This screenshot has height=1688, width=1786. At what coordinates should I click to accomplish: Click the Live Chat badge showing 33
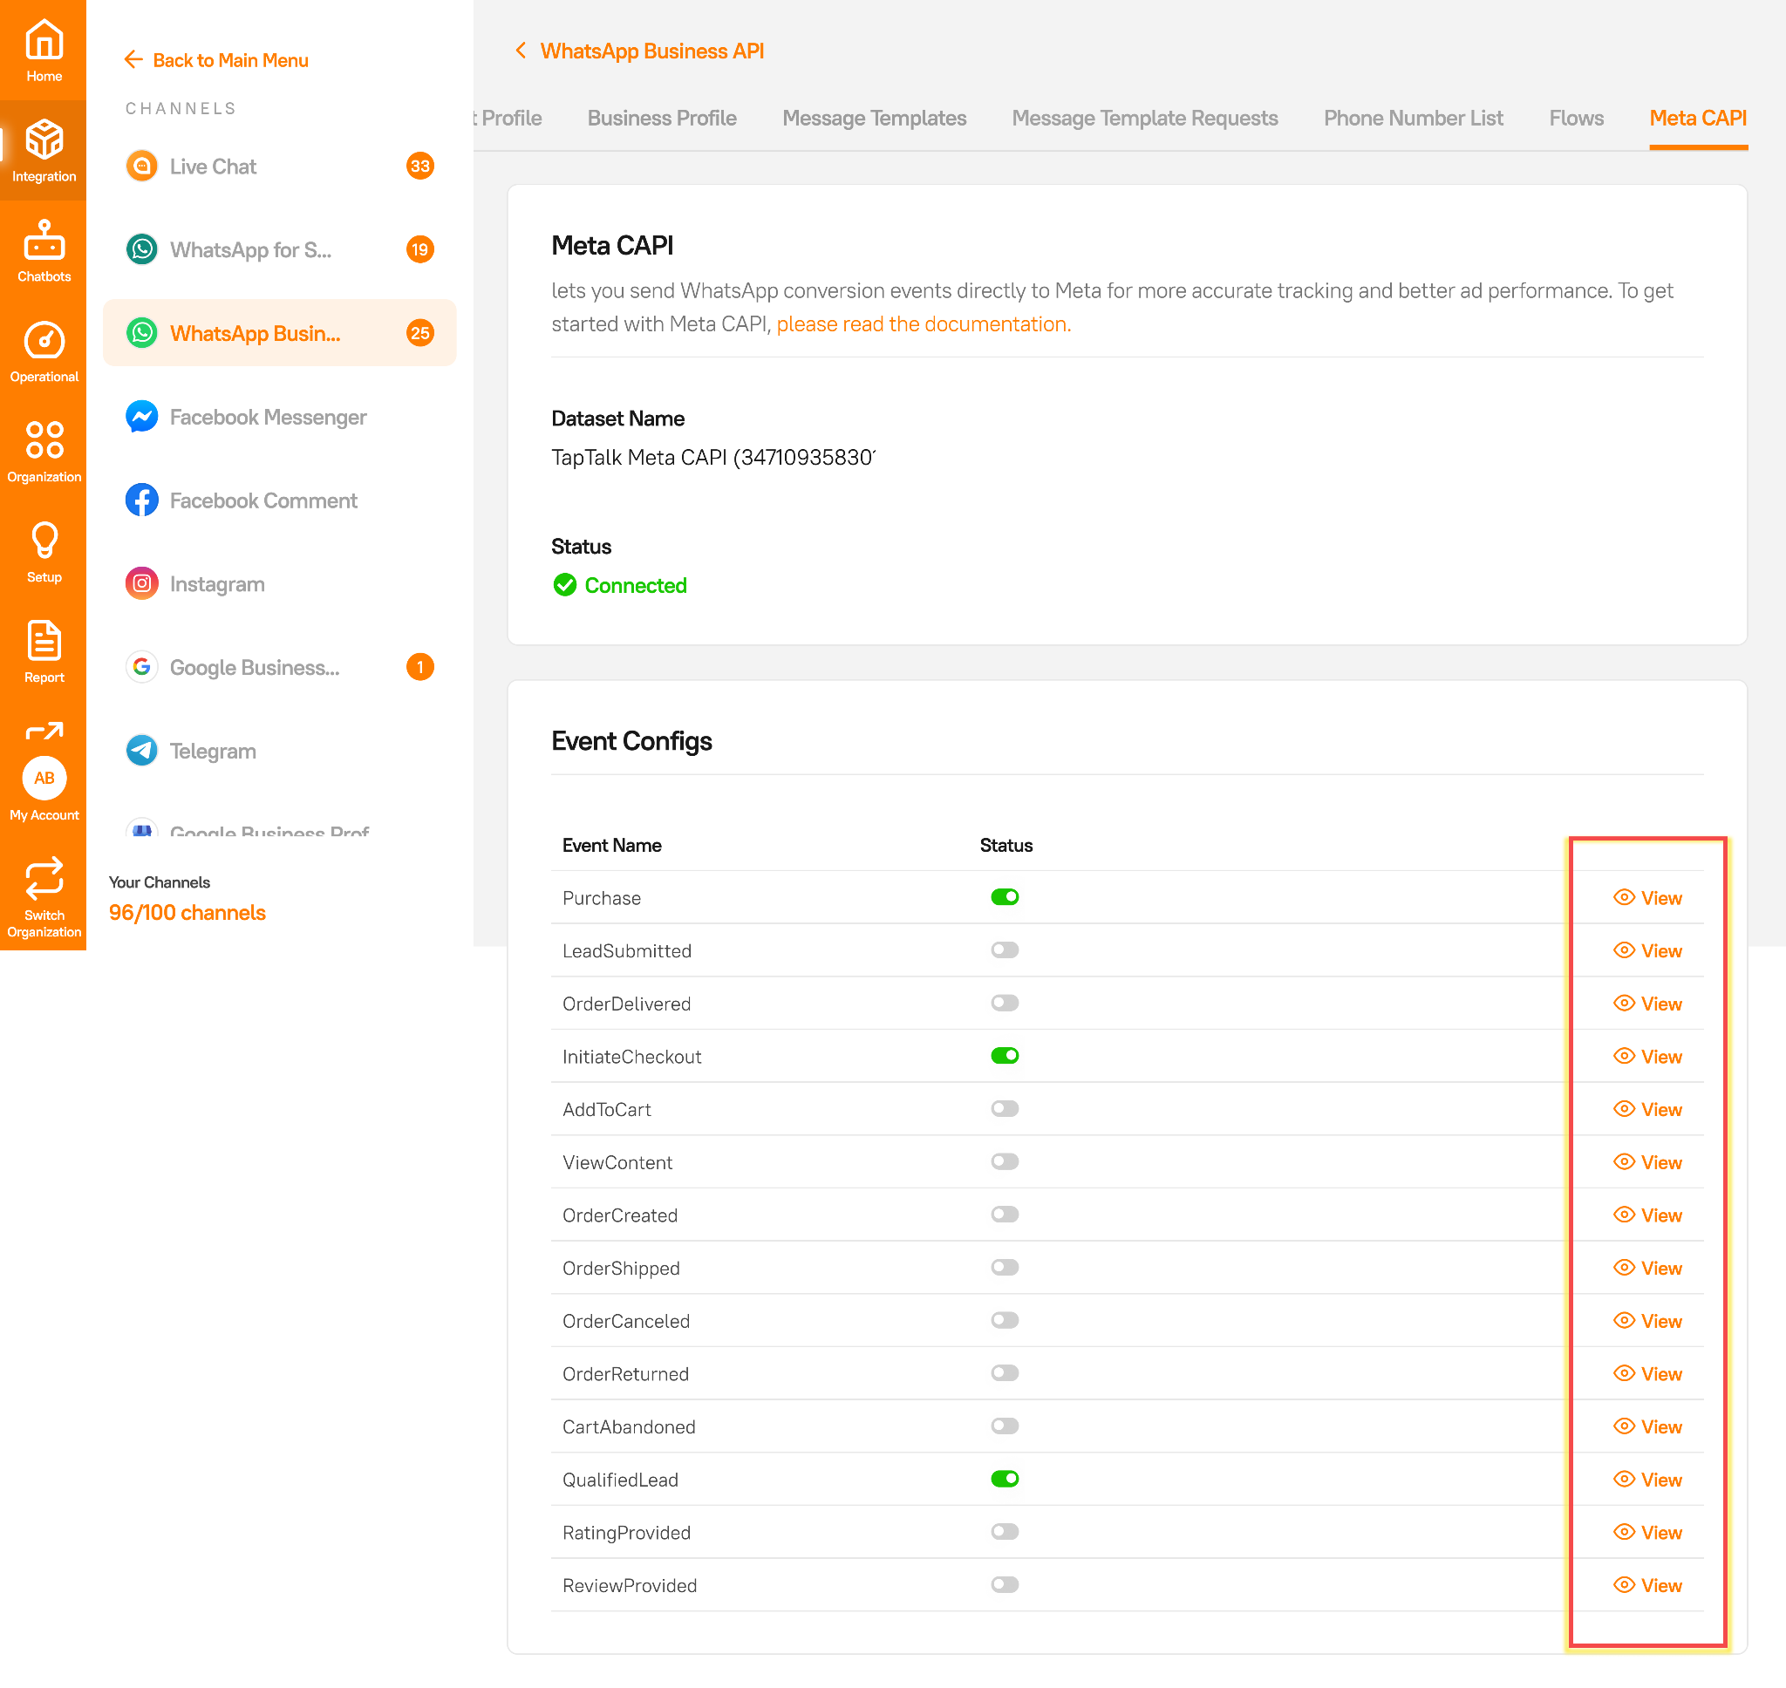(x=420, y=167)
